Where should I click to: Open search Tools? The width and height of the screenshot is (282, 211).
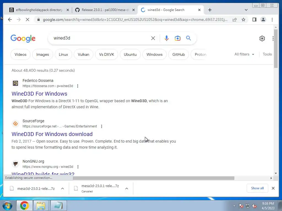tap(267, 54)
